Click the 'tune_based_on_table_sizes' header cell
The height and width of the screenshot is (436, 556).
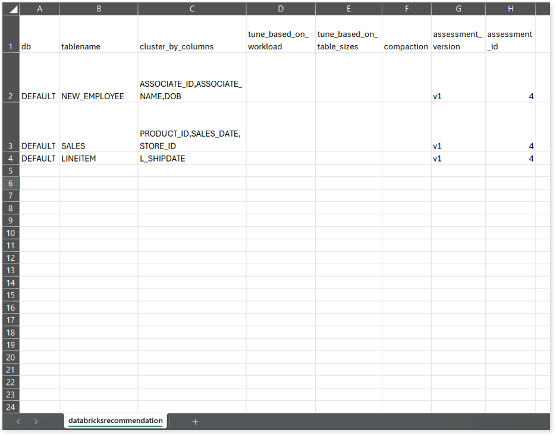348,34
